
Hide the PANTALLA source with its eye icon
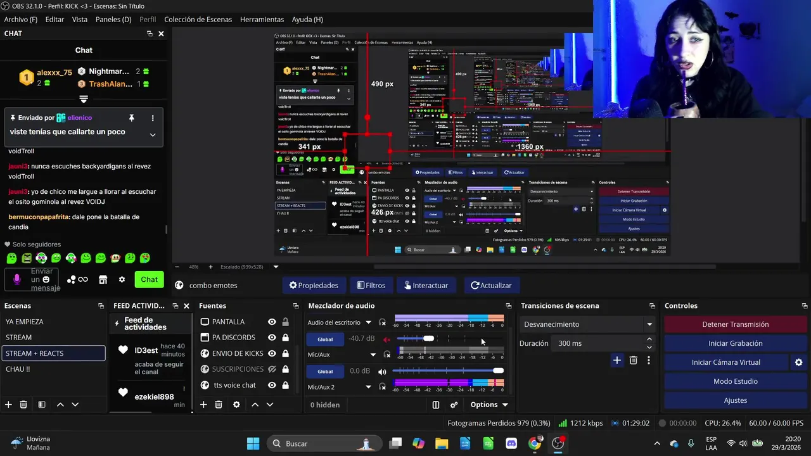272,322
